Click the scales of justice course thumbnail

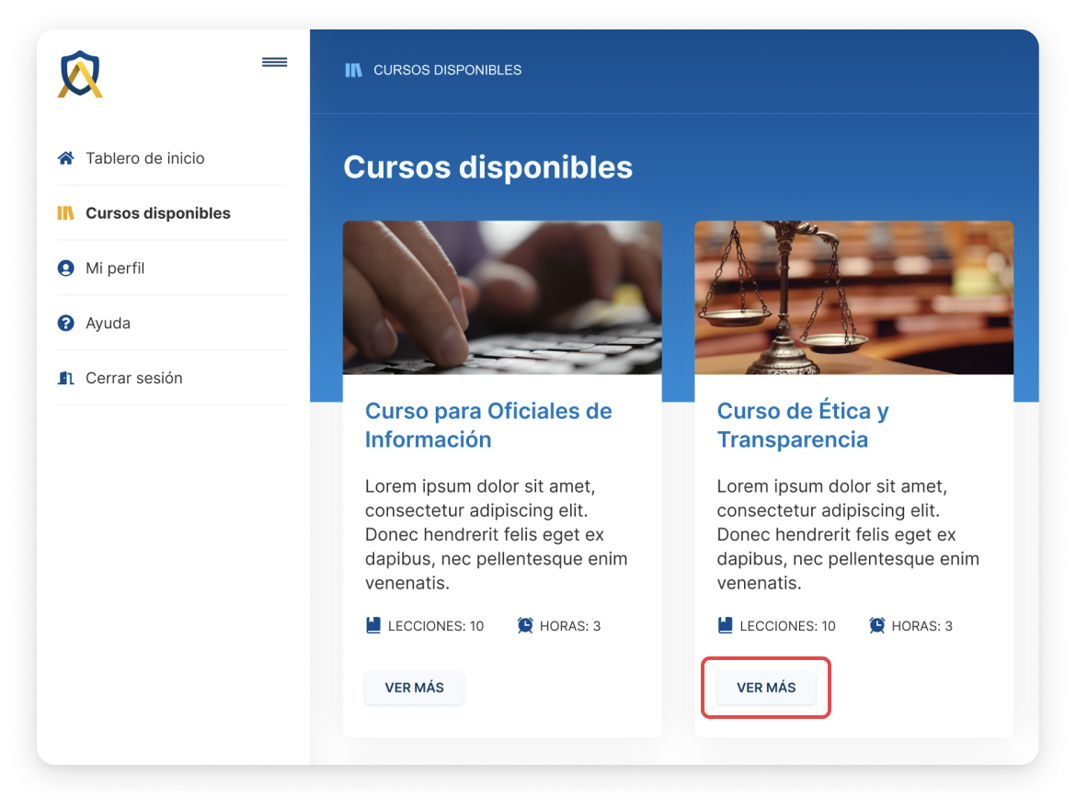pos(854,297)
